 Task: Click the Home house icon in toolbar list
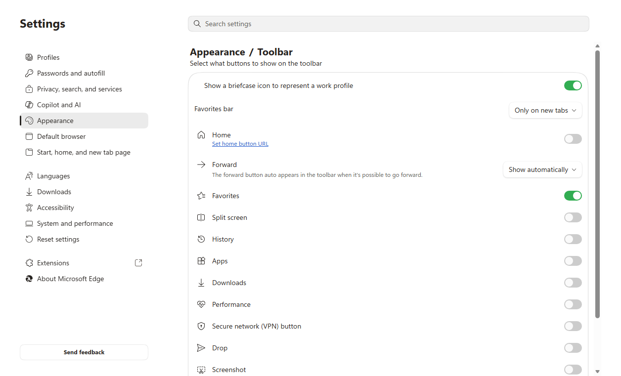(201, 135)
